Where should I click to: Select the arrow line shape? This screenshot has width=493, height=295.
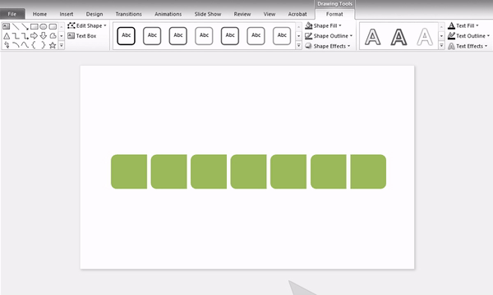pos(25,26)
